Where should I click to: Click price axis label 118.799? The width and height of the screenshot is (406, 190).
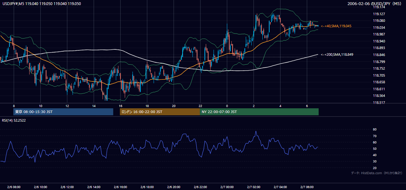379,62
